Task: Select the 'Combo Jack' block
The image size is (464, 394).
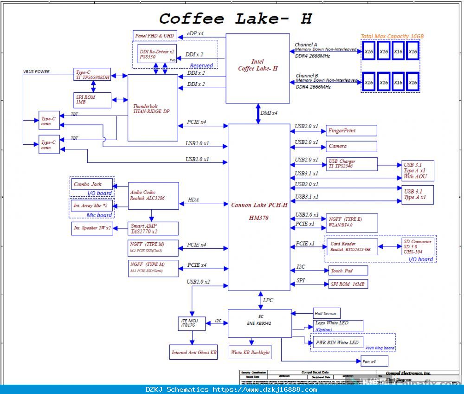Action: [x=92, y=184]
